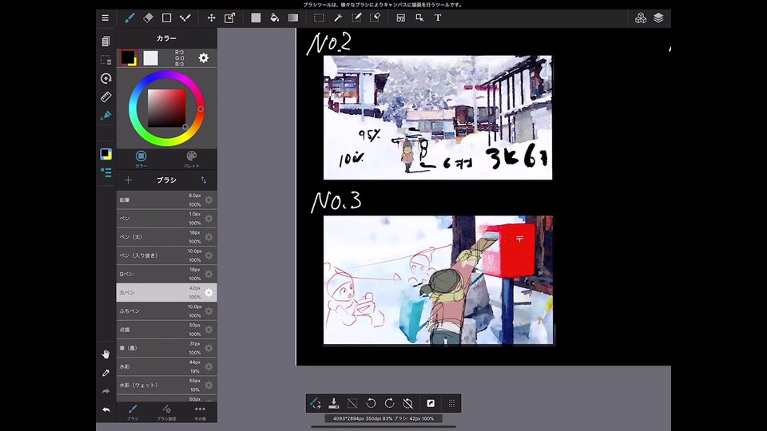Pick a shade in the saturation square

[x=167, y=109]
